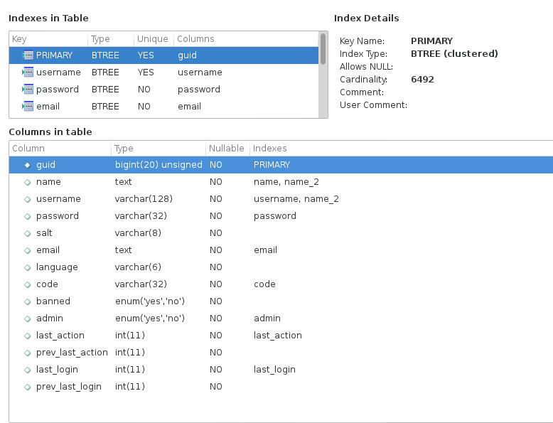Click the index icon beside username key
Image resolution: width=553 pixels, height=423 pixels.
(x=28, y=72)
